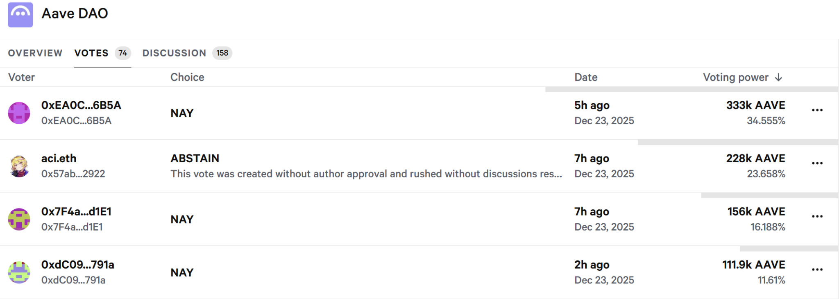Click the aci.eth profile avatar
Viewport: 839px width, 299px height.
pyautogui.click(x=19, y=166)
